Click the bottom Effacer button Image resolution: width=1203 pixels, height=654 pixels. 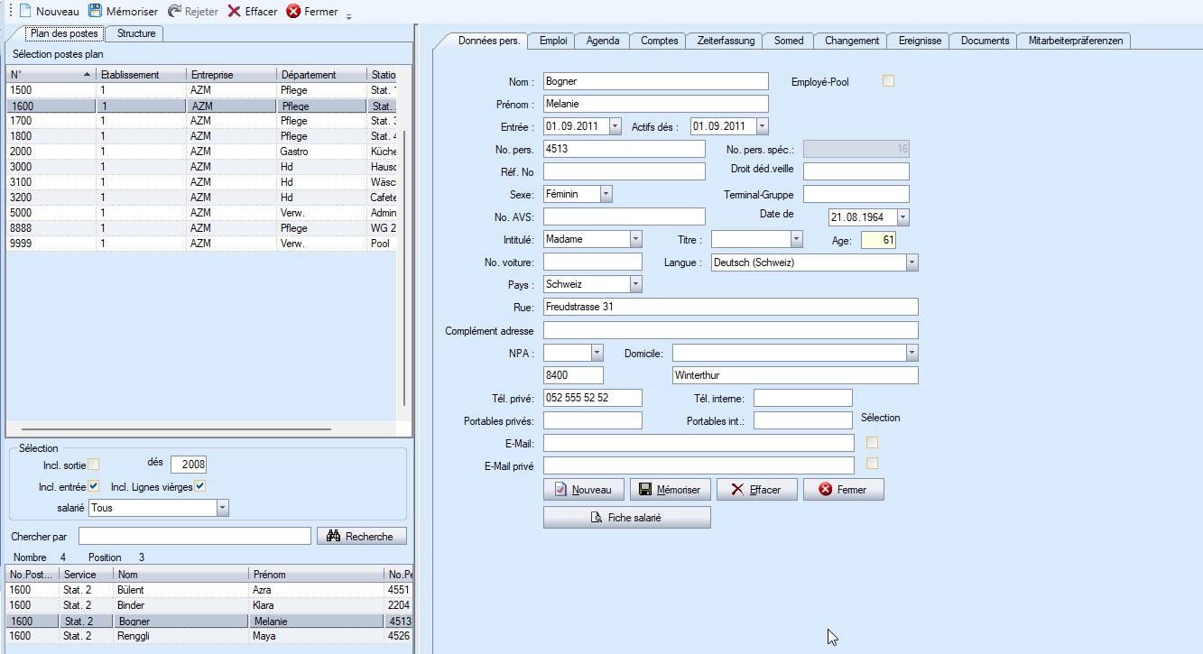tap(756, 490)
